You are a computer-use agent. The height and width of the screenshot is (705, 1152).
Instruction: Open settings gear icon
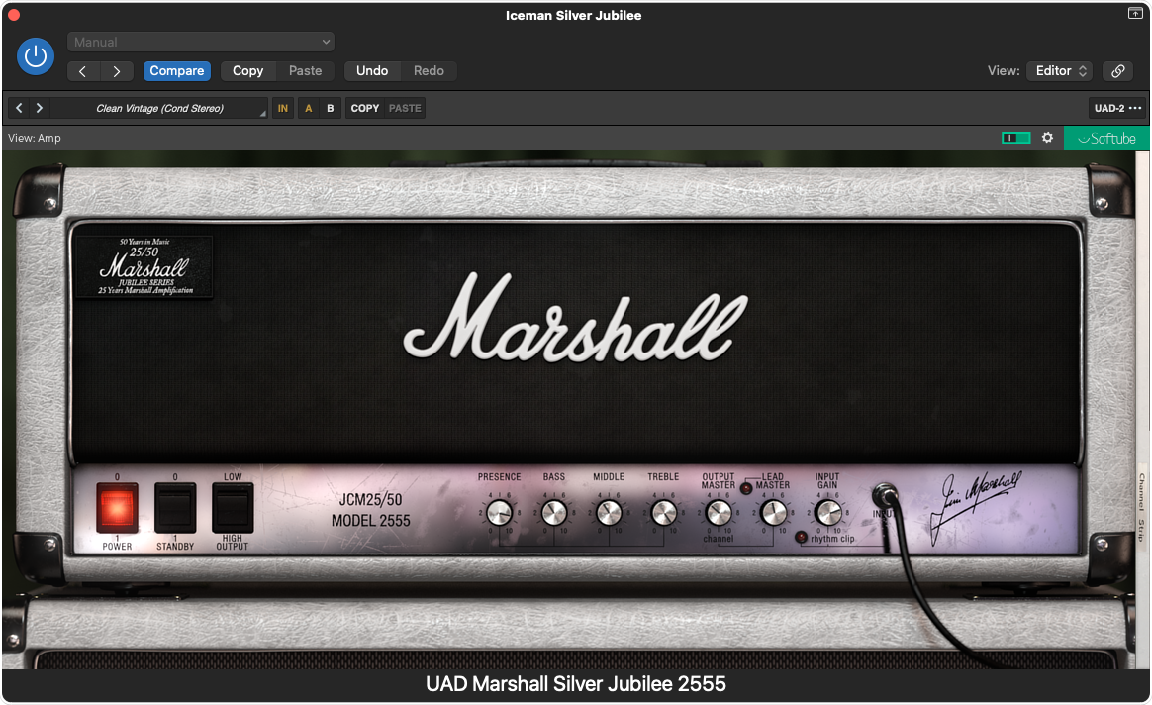coord(1048,138)
